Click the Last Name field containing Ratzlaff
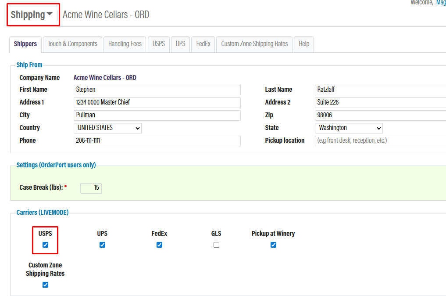The height and width of the screenshot is (296, 446). pos(380,90)
